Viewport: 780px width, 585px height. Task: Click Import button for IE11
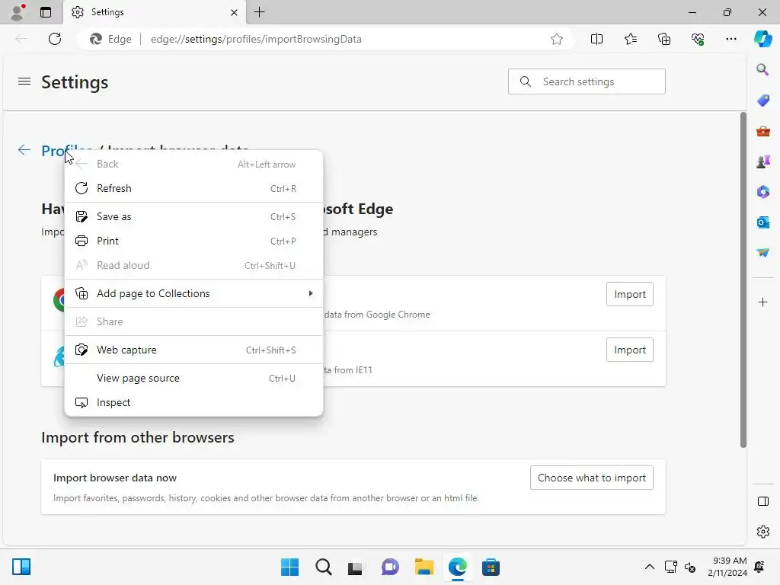pos(629,350)
